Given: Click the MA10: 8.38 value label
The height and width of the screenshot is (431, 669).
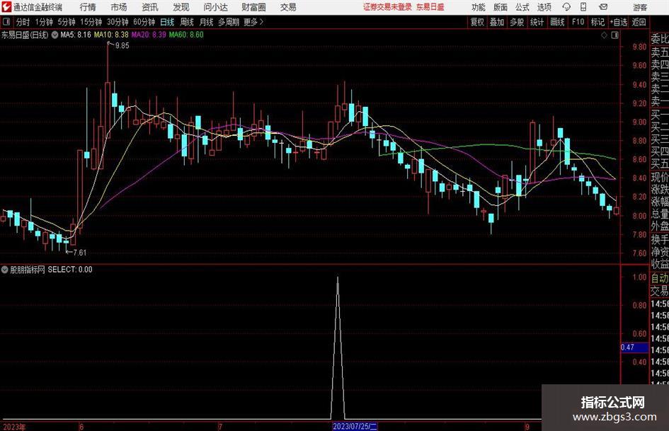Looking at the screenshot, I should (111, 35).
